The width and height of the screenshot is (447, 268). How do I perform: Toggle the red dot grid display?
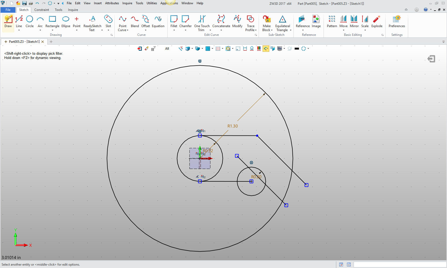pos(218,49)
